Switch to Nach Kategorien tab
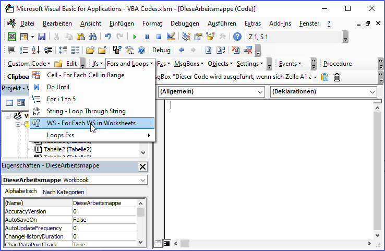The height and width of the screenshot is (251, 385). (63, 192)
